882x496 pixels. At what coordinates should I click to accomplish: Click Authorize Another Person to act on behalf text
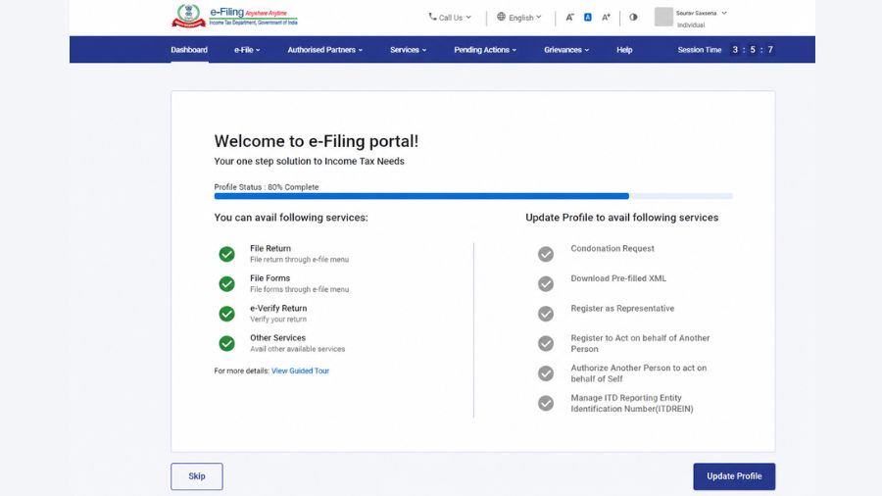tap(638, 372)
